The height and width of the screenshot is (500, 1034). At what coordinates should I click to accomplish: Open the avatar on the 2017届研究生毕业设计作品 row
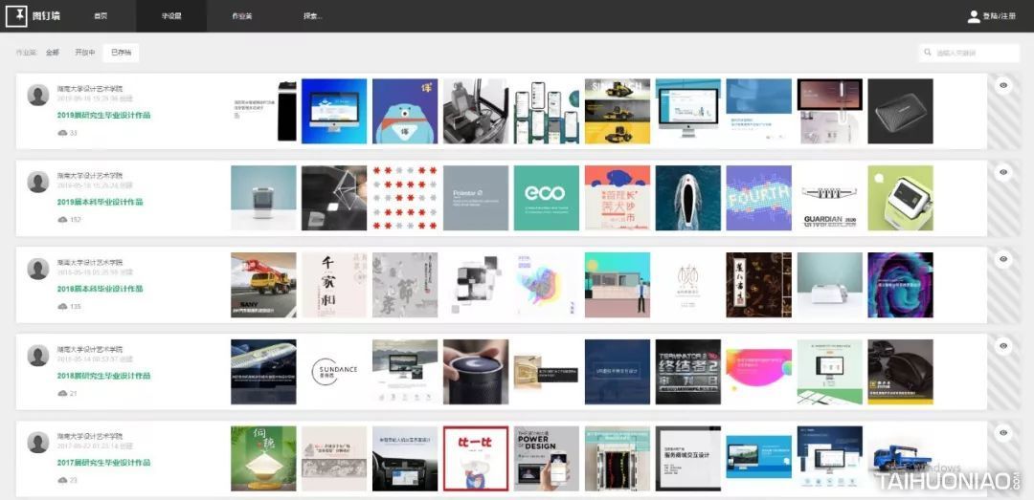[x=38, y=443]
